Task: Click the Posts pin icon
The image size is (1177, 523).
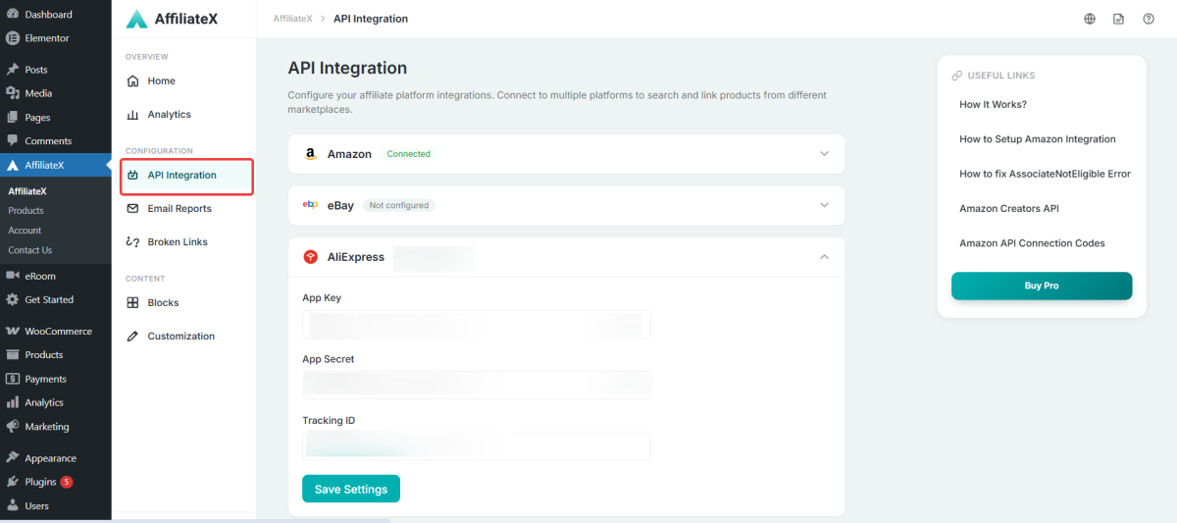Action: tap(13, 70)
